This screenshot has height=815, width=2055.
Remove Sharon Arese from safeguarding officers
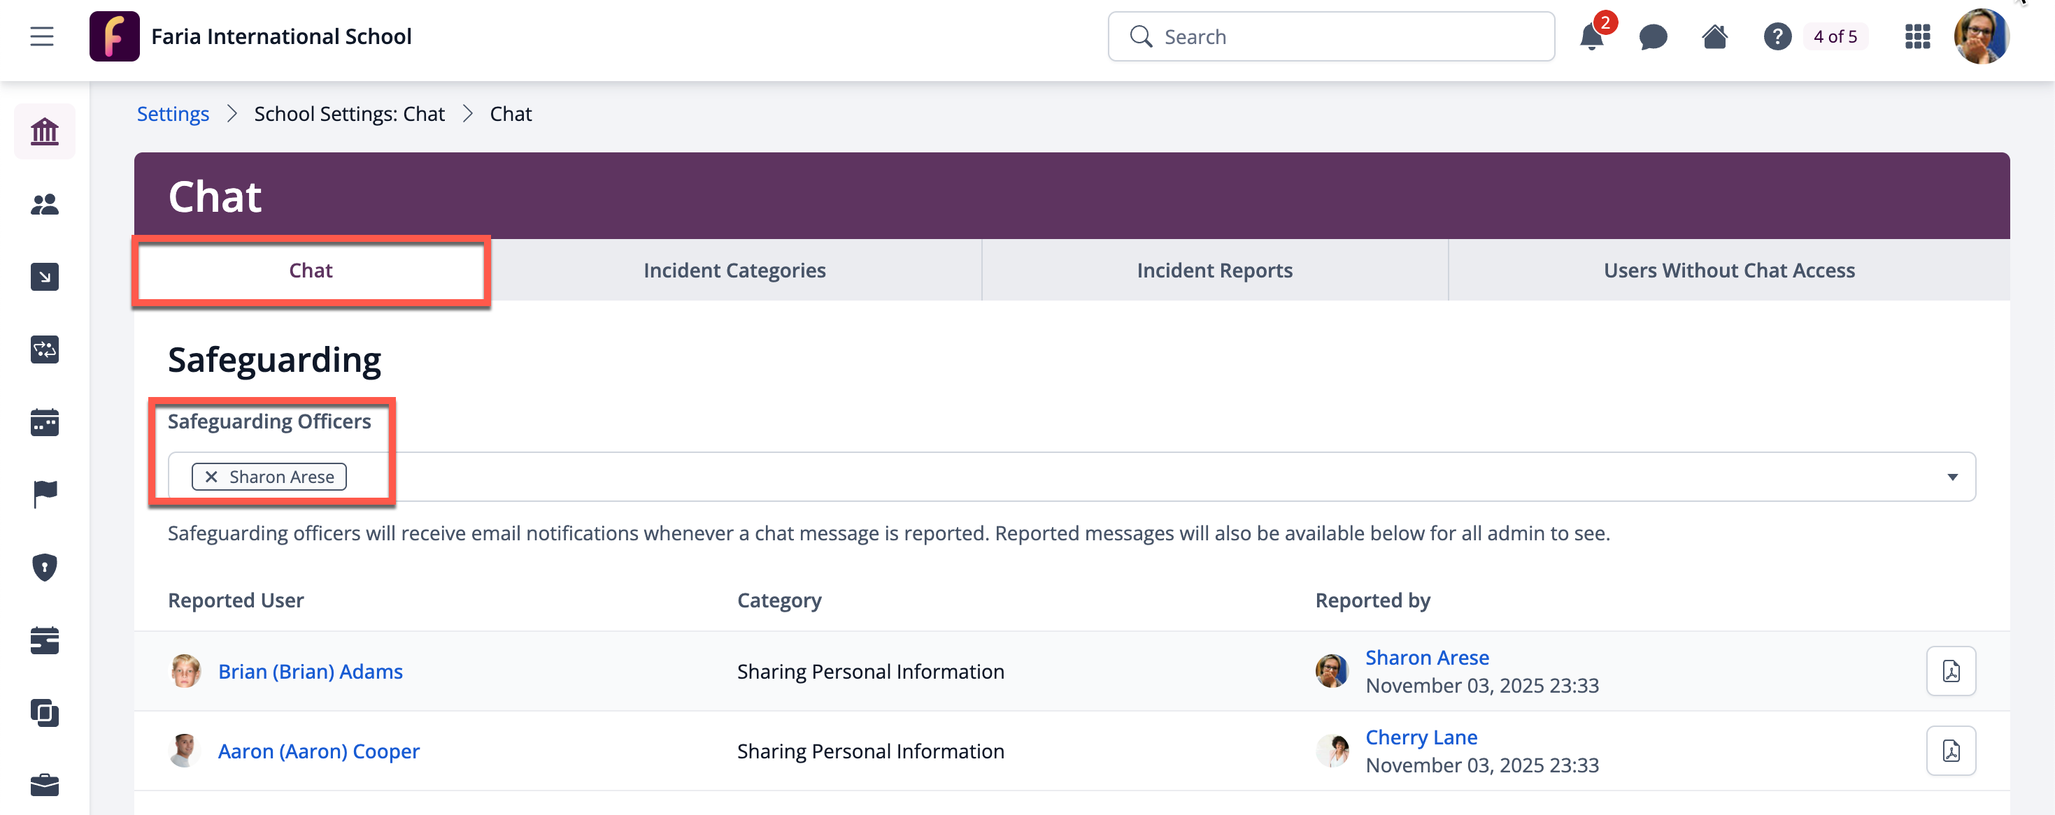point(211,477)
